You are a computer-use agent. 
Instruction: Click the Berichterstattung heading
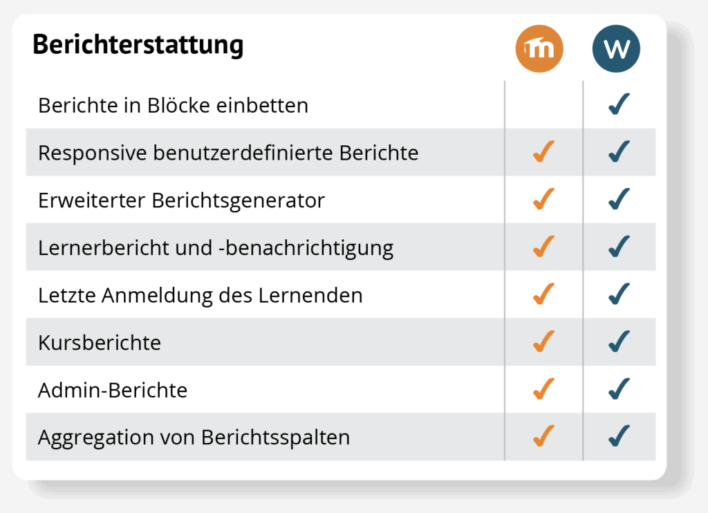pos(138,46)
